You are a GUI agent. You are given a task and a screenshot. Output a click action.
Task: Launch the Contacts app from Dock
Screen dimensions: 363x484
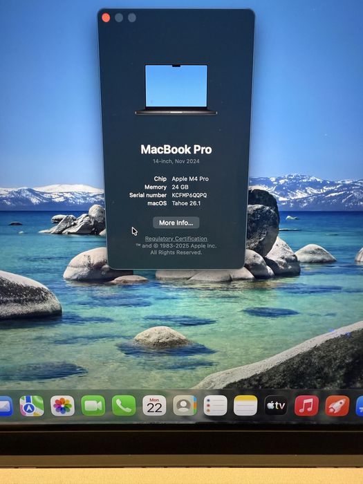point(185,406)
